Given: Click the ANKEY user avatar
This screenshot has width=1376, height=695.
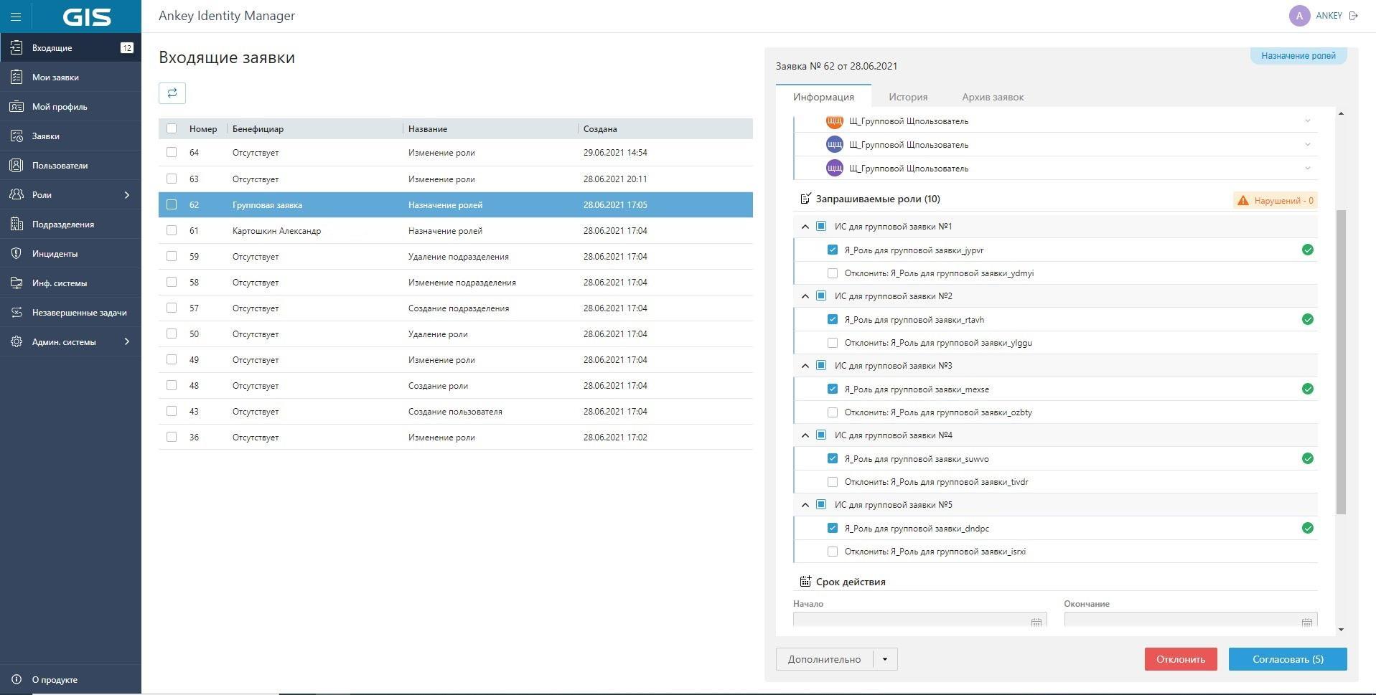Looking at the screenshot, I should pyautogui.click(x=1299, y=16).
